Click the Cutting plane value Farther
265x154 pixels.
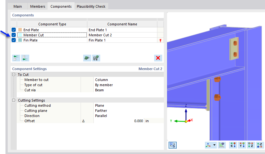click(101, 111)
